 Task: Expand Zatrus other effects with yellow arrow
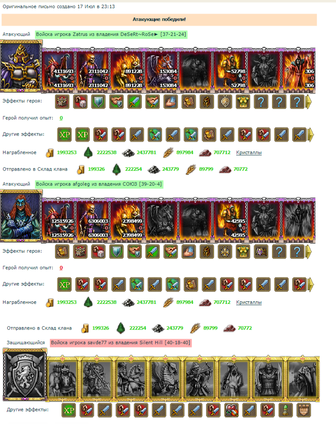pos(310,135)
